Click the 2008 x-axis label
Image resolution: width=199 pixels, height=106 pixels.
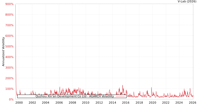coord(72,103)
